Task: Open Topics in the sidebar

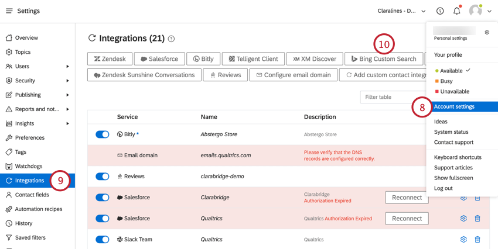Action: point(23,52)
